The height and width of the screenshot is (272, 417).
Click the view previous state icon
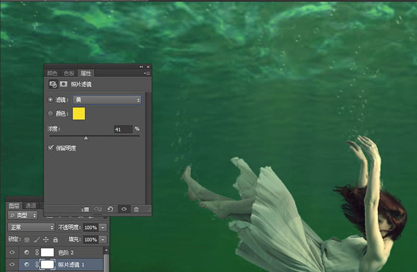[x=98, y=209]
